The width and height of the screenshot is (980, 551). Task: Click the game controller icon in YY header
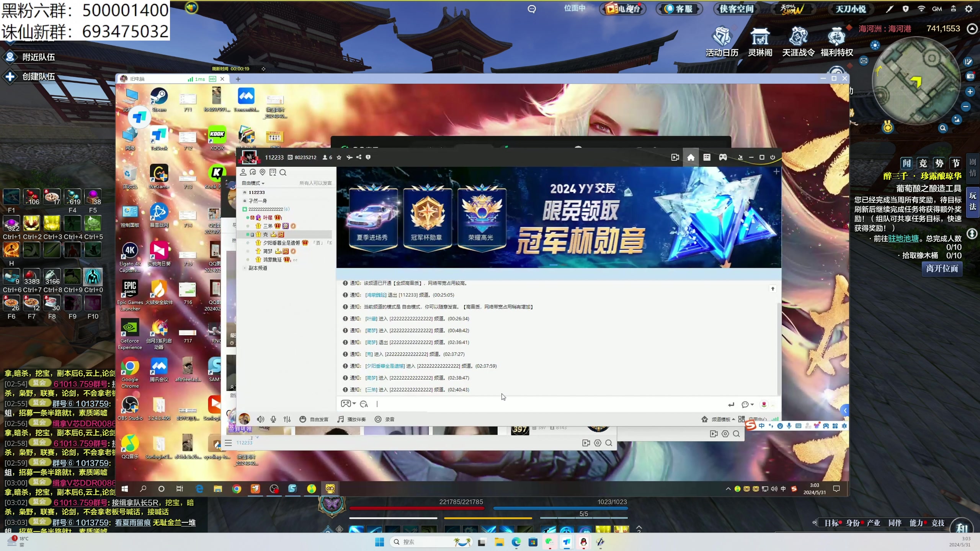723,157
